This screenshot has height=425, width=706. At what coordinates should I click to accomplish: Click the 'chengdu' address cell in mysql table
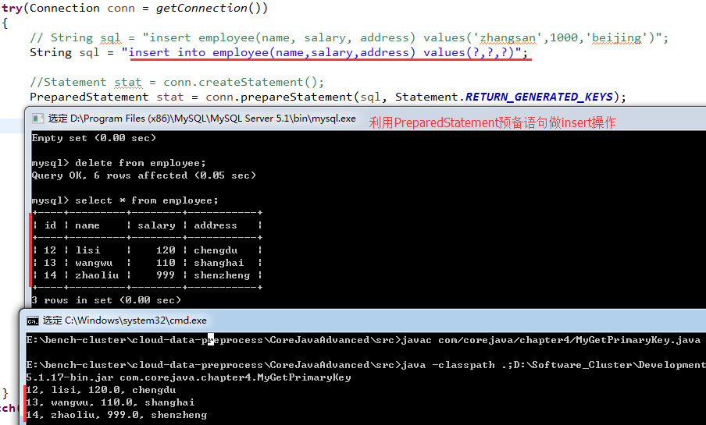pos(216,250)
